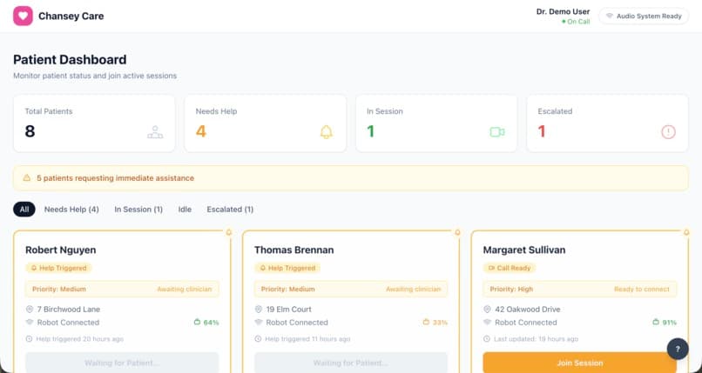Click Priority: Medium on Thomas Brennan card

[288, 289]
